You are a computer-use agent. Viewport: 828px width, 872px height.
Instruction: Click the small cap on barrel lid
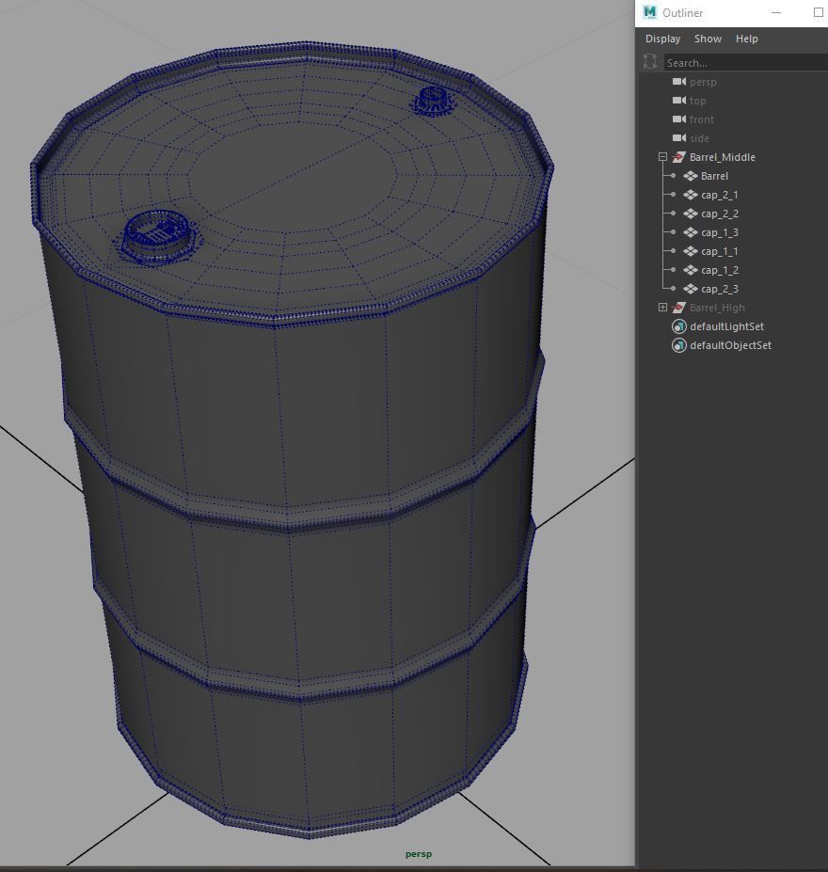(x=433, y=102)
